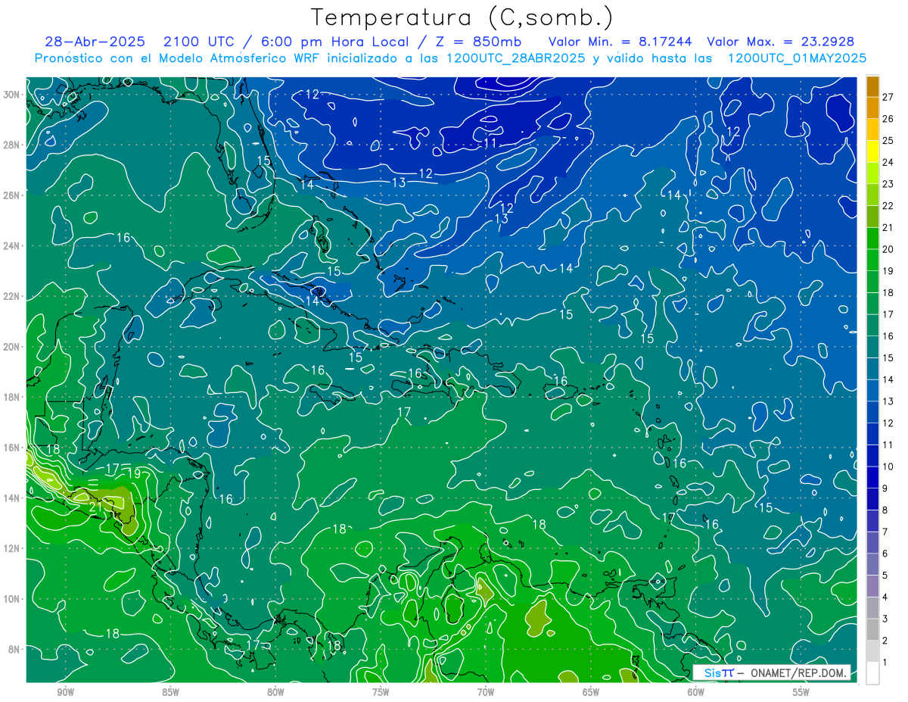908x702 pixels.
Task: Click the legend value "25"
Action: 888,140
